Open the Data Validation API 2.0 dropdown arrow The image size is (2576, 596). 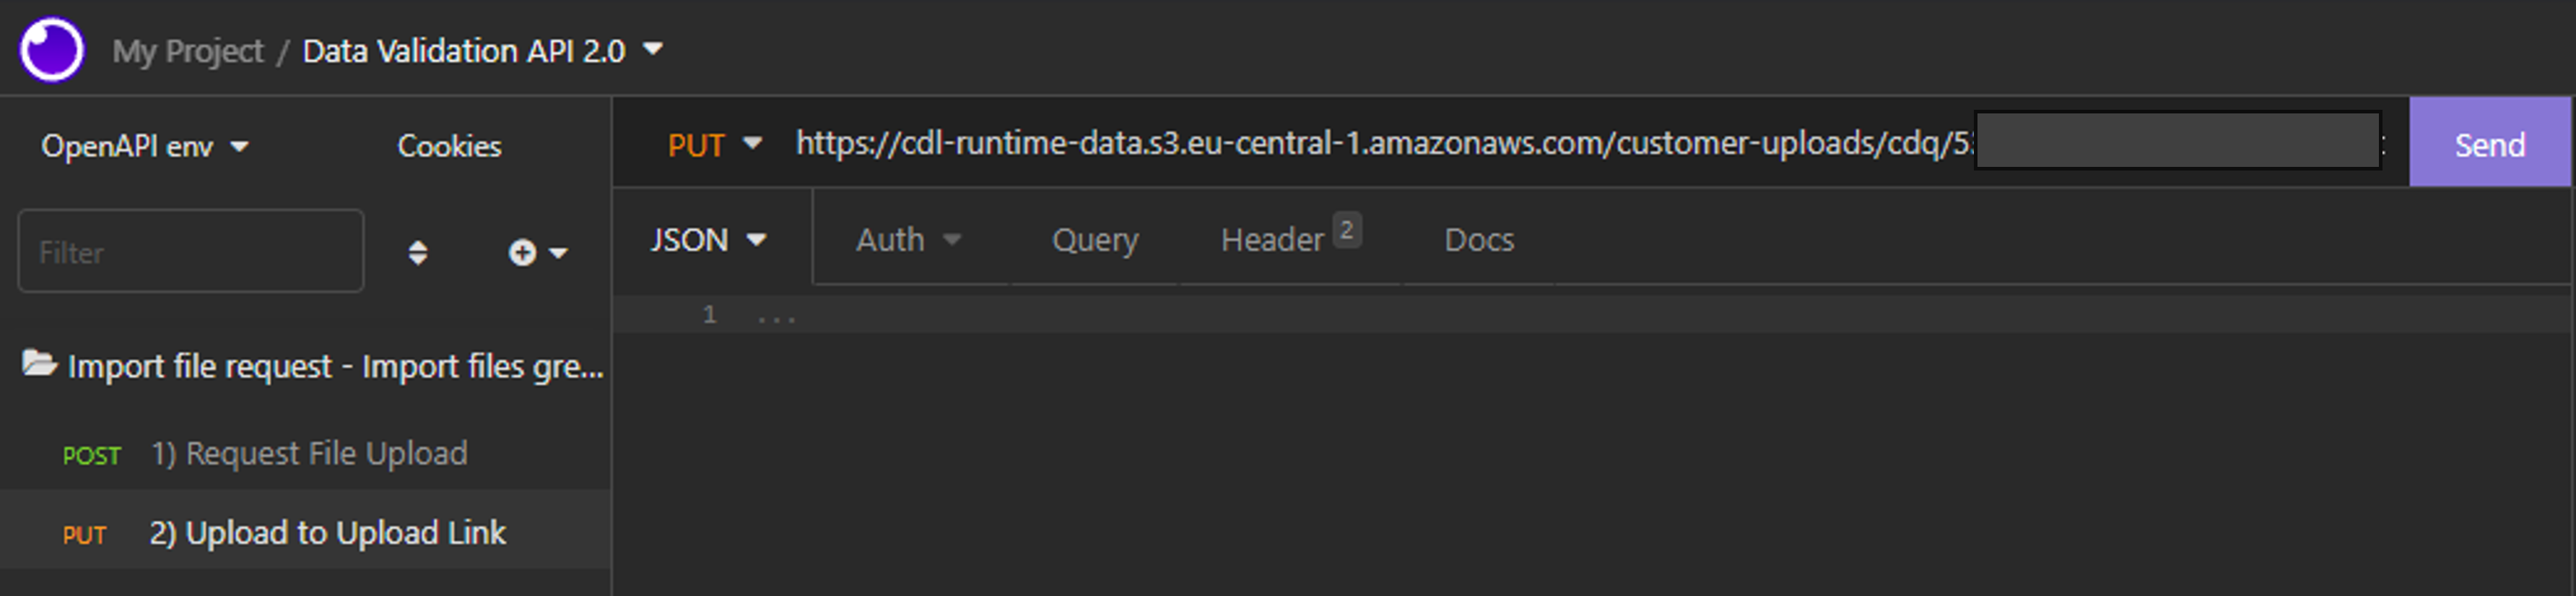(x=653, y=48)
